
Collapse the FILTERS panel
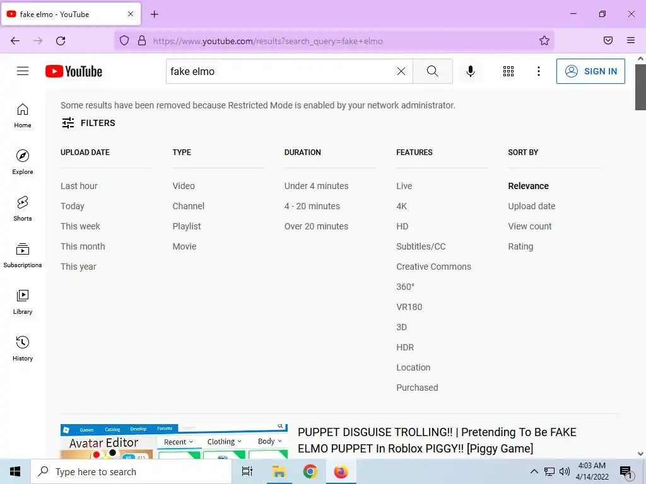click(x=88, y=123)
